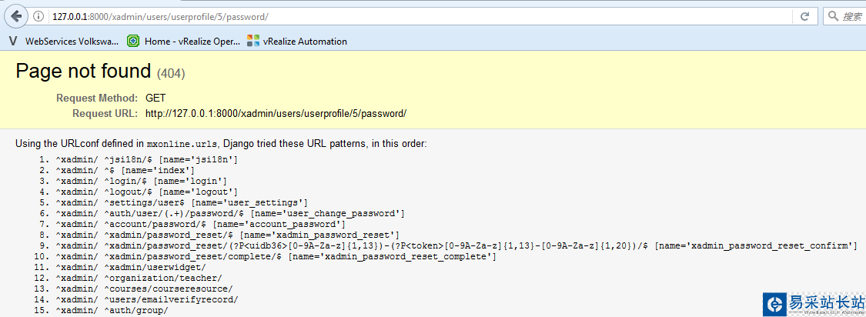Click the search magnifier icon
Screen dimensions: 866x317
(x=833, y=16)
